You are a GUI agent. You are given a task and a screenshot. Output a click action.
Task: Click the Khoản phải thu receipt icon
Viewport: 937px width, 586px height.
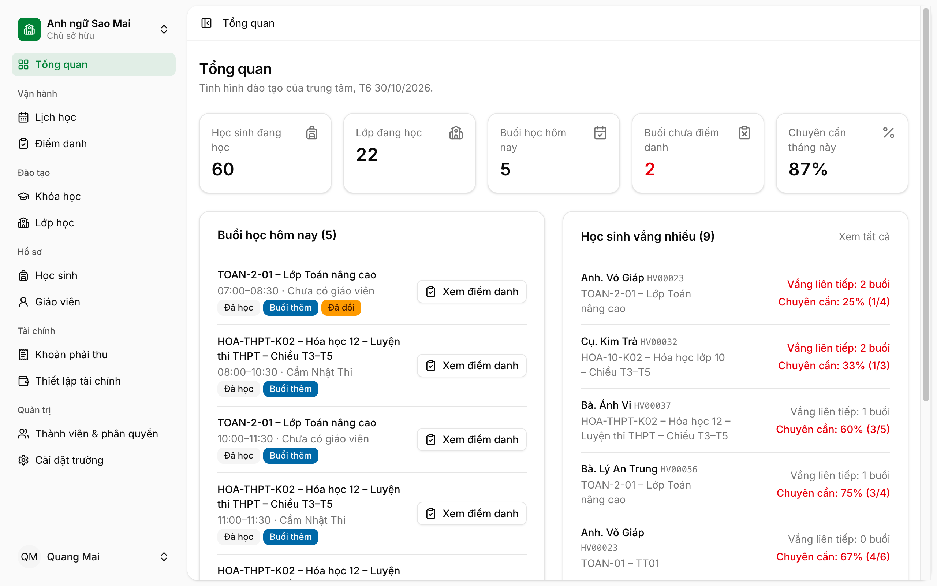coord(24,355)
